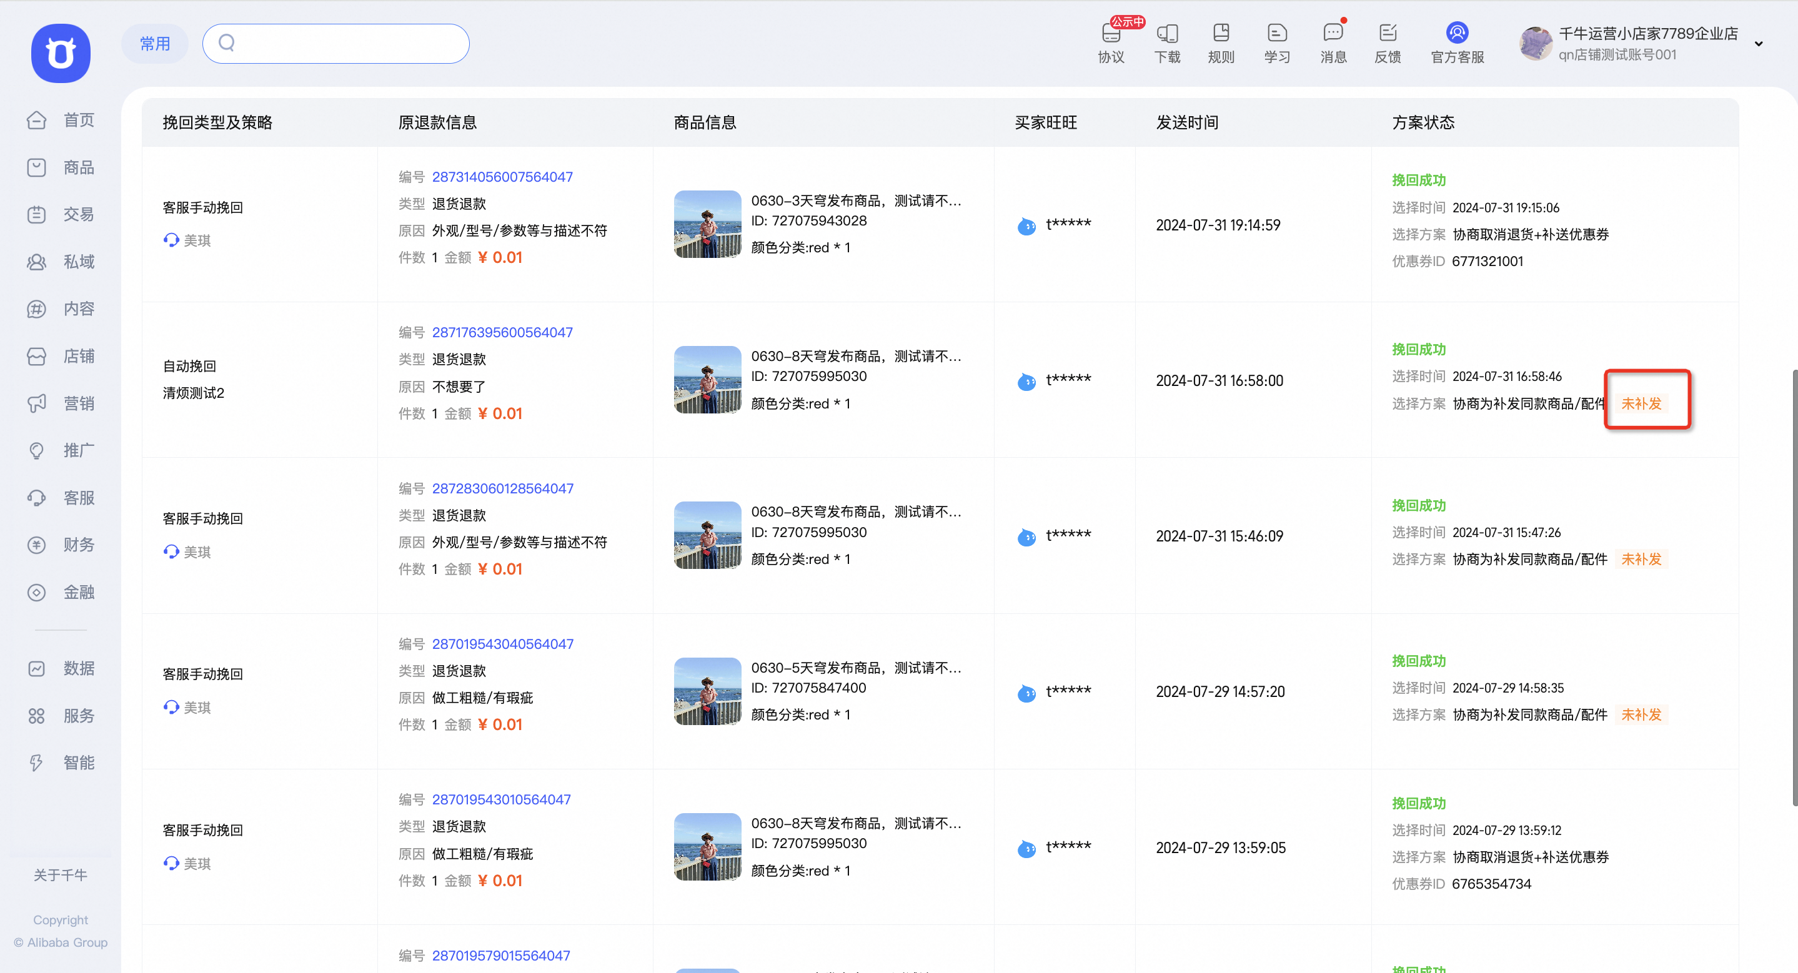Viewport: 1798px width, 973px height.
Task: Open the 消息 messages icon
Action: tap(1333, 34)
